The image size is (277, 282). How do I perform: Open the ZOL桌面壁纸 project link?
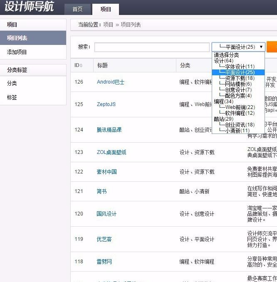[x=111, y=152]
